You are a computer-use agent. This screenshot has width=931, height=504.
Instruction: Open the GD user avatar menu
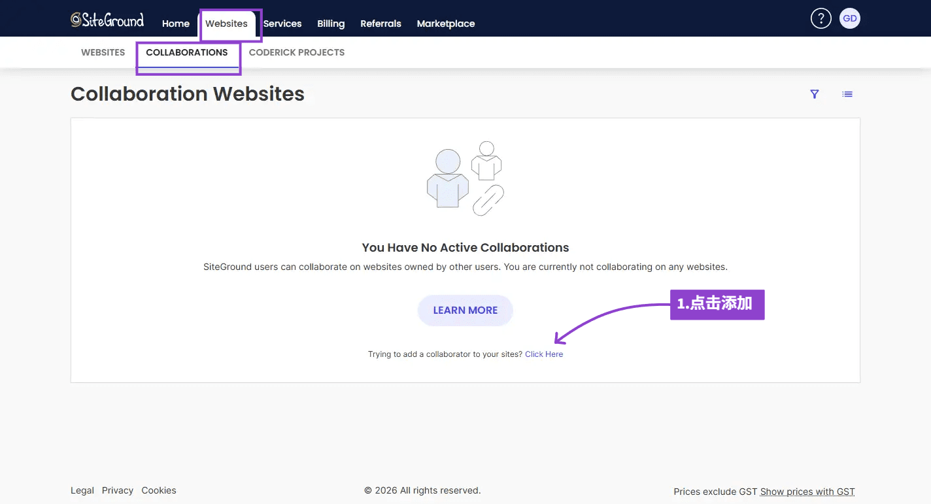849,18
